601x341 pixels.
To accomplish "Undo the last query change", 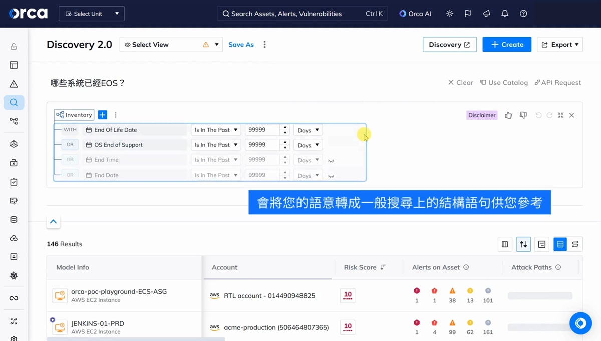I will click(x=539, y=115).
